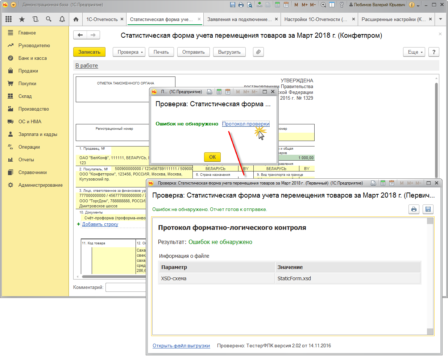This screenshot has height=356, width=448.
Task: Click the search magnifier icon
Action: [49, 19]
